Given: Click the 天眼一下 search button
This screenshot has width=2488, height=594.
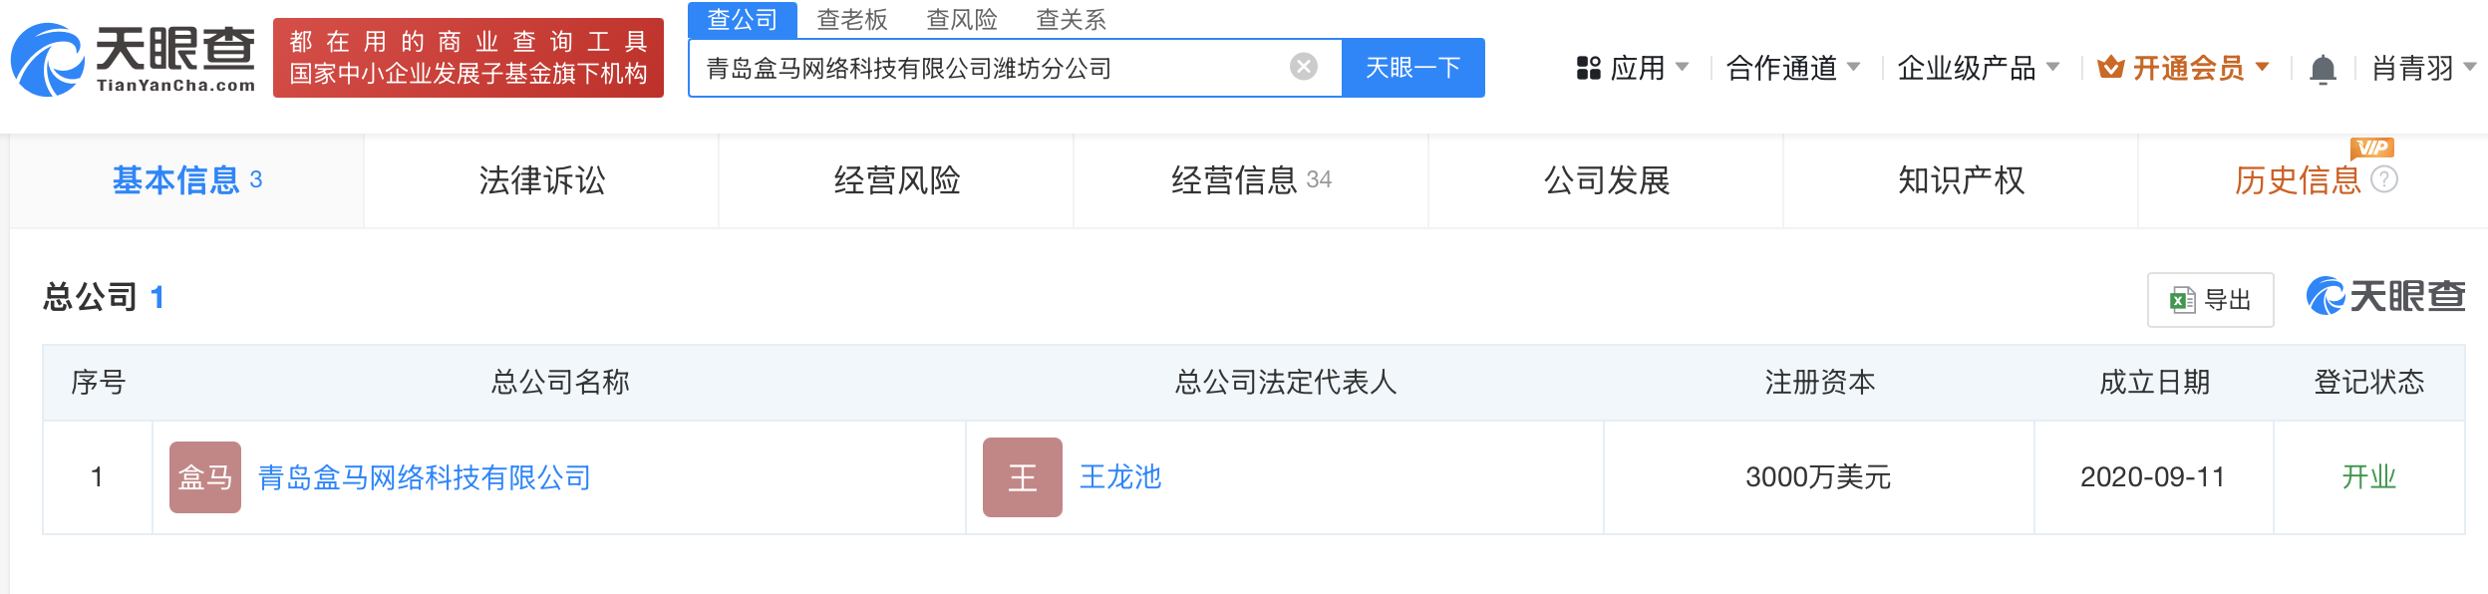Looking at the screenshot, I should (x=1413, y=68).
